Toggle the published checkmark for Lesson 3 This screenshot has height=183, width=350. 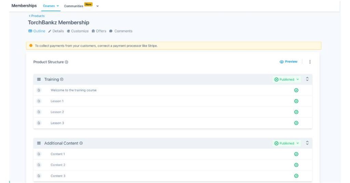(x=296, y=123)
